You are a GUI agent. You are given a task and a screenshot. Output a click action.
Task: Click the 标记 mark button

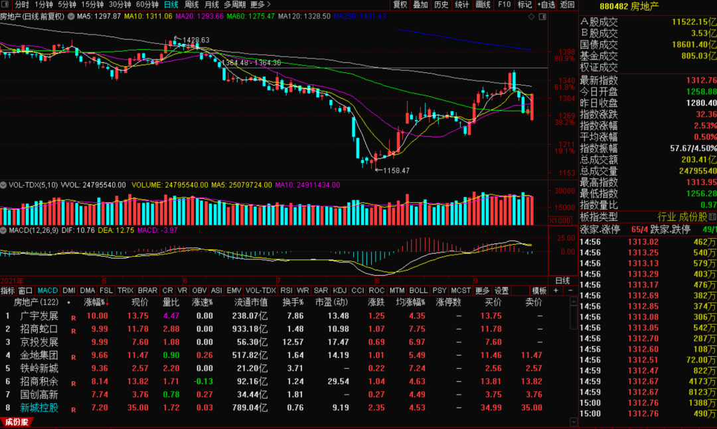tap(524, 5)
